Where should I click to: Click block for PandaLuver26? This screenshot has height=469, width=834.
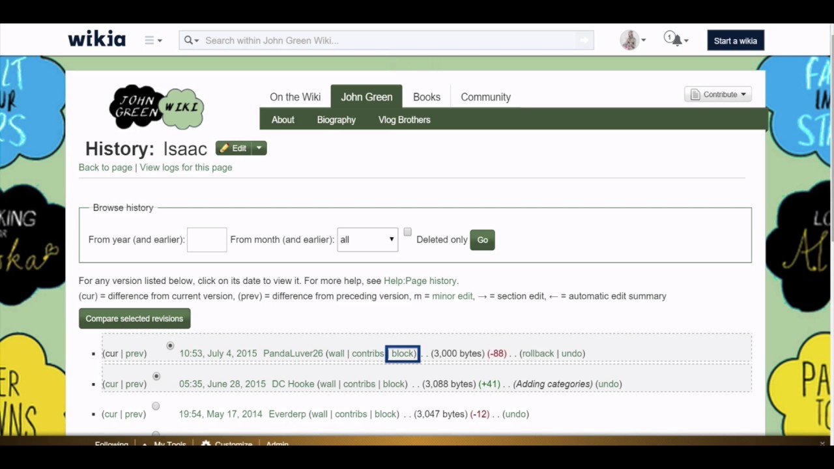pyautogui.click(x=402, y=354)
